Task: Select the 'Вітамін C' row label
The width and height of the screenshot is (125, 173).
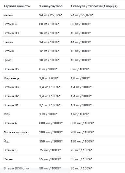Action: (10, 24)
